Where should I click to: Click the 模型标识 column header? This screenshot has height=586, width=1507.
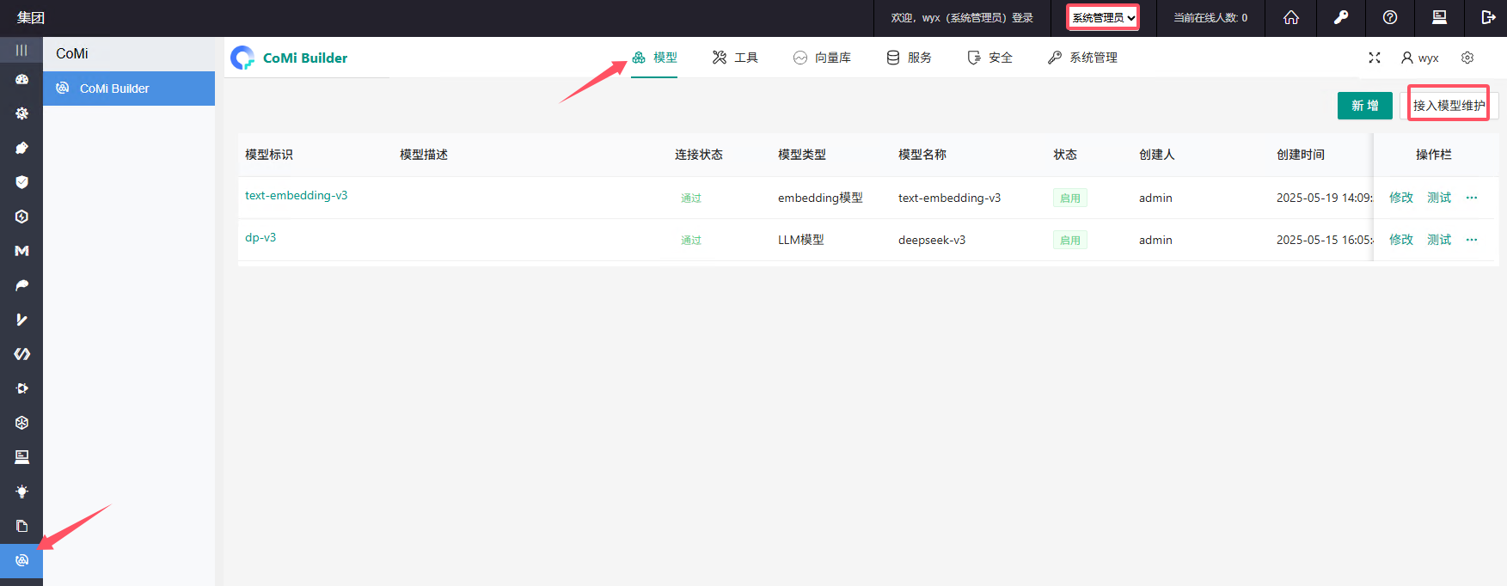(x=269, y=155)
